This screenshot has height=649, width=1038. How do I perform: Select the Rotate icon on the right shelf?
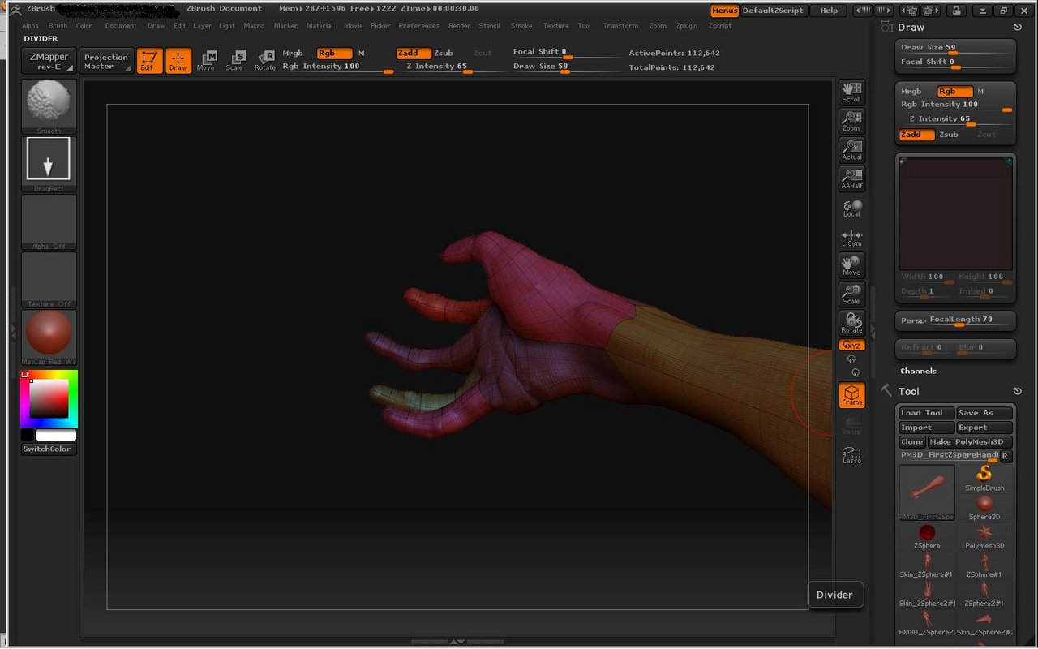(x=851, y=322)
